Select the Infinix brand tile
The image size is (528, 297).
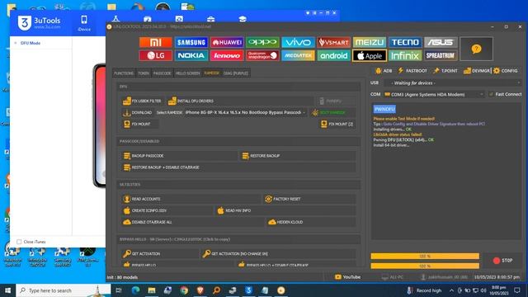405,55
